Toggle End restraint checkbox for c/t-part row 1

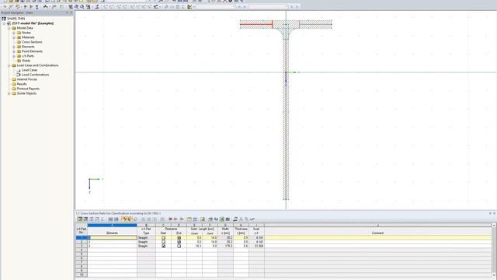pyautogui.click(x=179, y=237)
